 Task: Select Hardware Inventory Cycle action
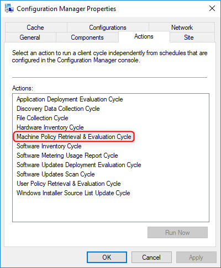[x=50, y=127]
